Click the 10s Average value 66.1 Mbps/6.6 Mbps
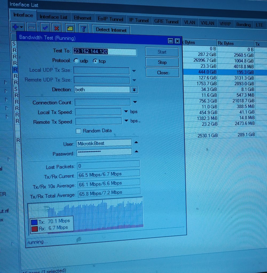The width and height of the screenshot is (267, 273). 109,183
